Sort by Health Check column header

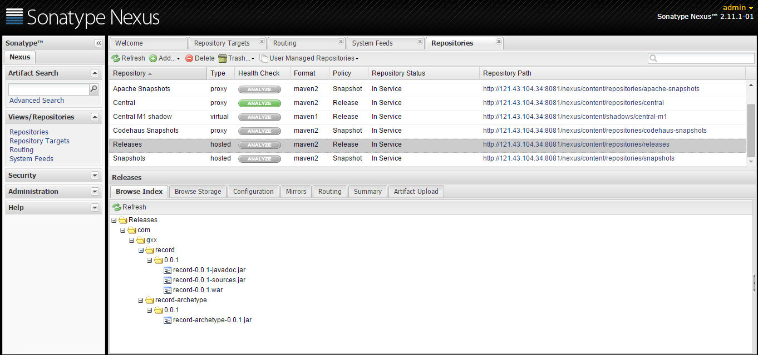pyautogui.click(x=262, y=73)
